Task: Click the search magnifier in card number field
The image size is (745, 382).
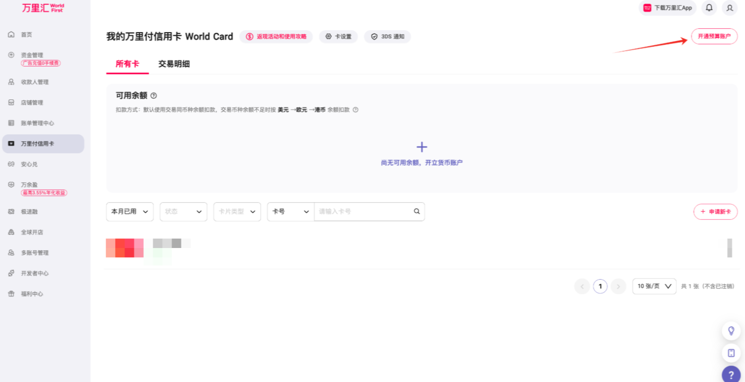Action: click(x=417, y=211)
